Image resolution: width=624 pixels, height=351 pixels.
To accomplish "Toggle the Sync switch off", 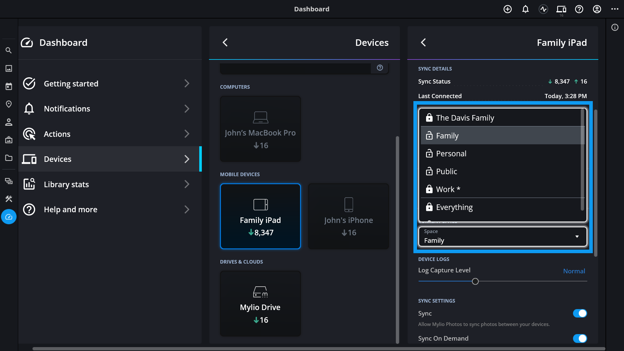I will 580,313.
